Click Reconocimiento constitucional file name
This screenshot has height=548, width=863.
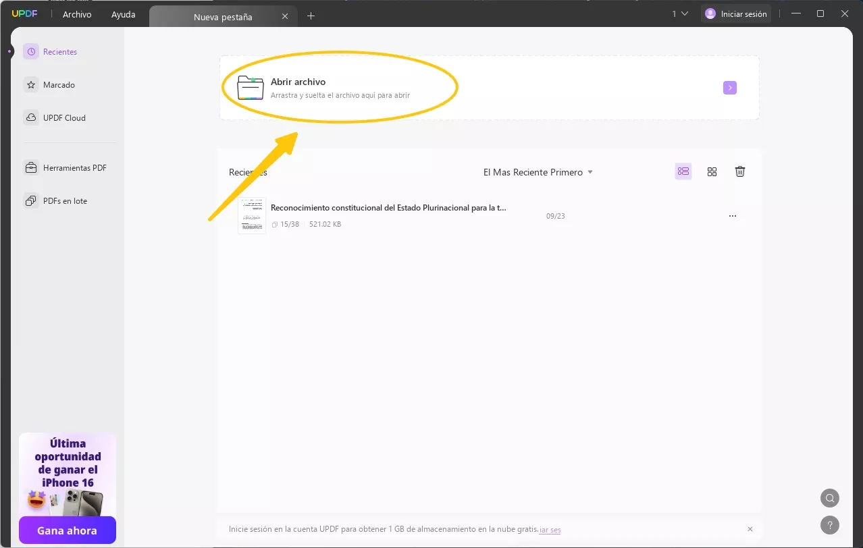click(x=388, y=208)
